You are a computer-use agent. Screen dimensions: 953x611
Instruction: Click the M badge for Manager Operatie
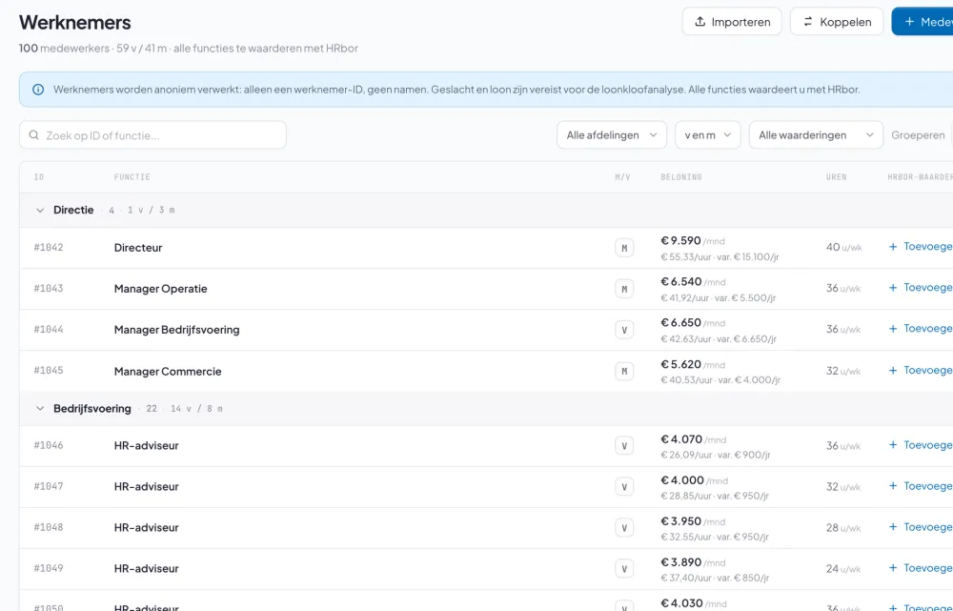[x=624, y=289]
